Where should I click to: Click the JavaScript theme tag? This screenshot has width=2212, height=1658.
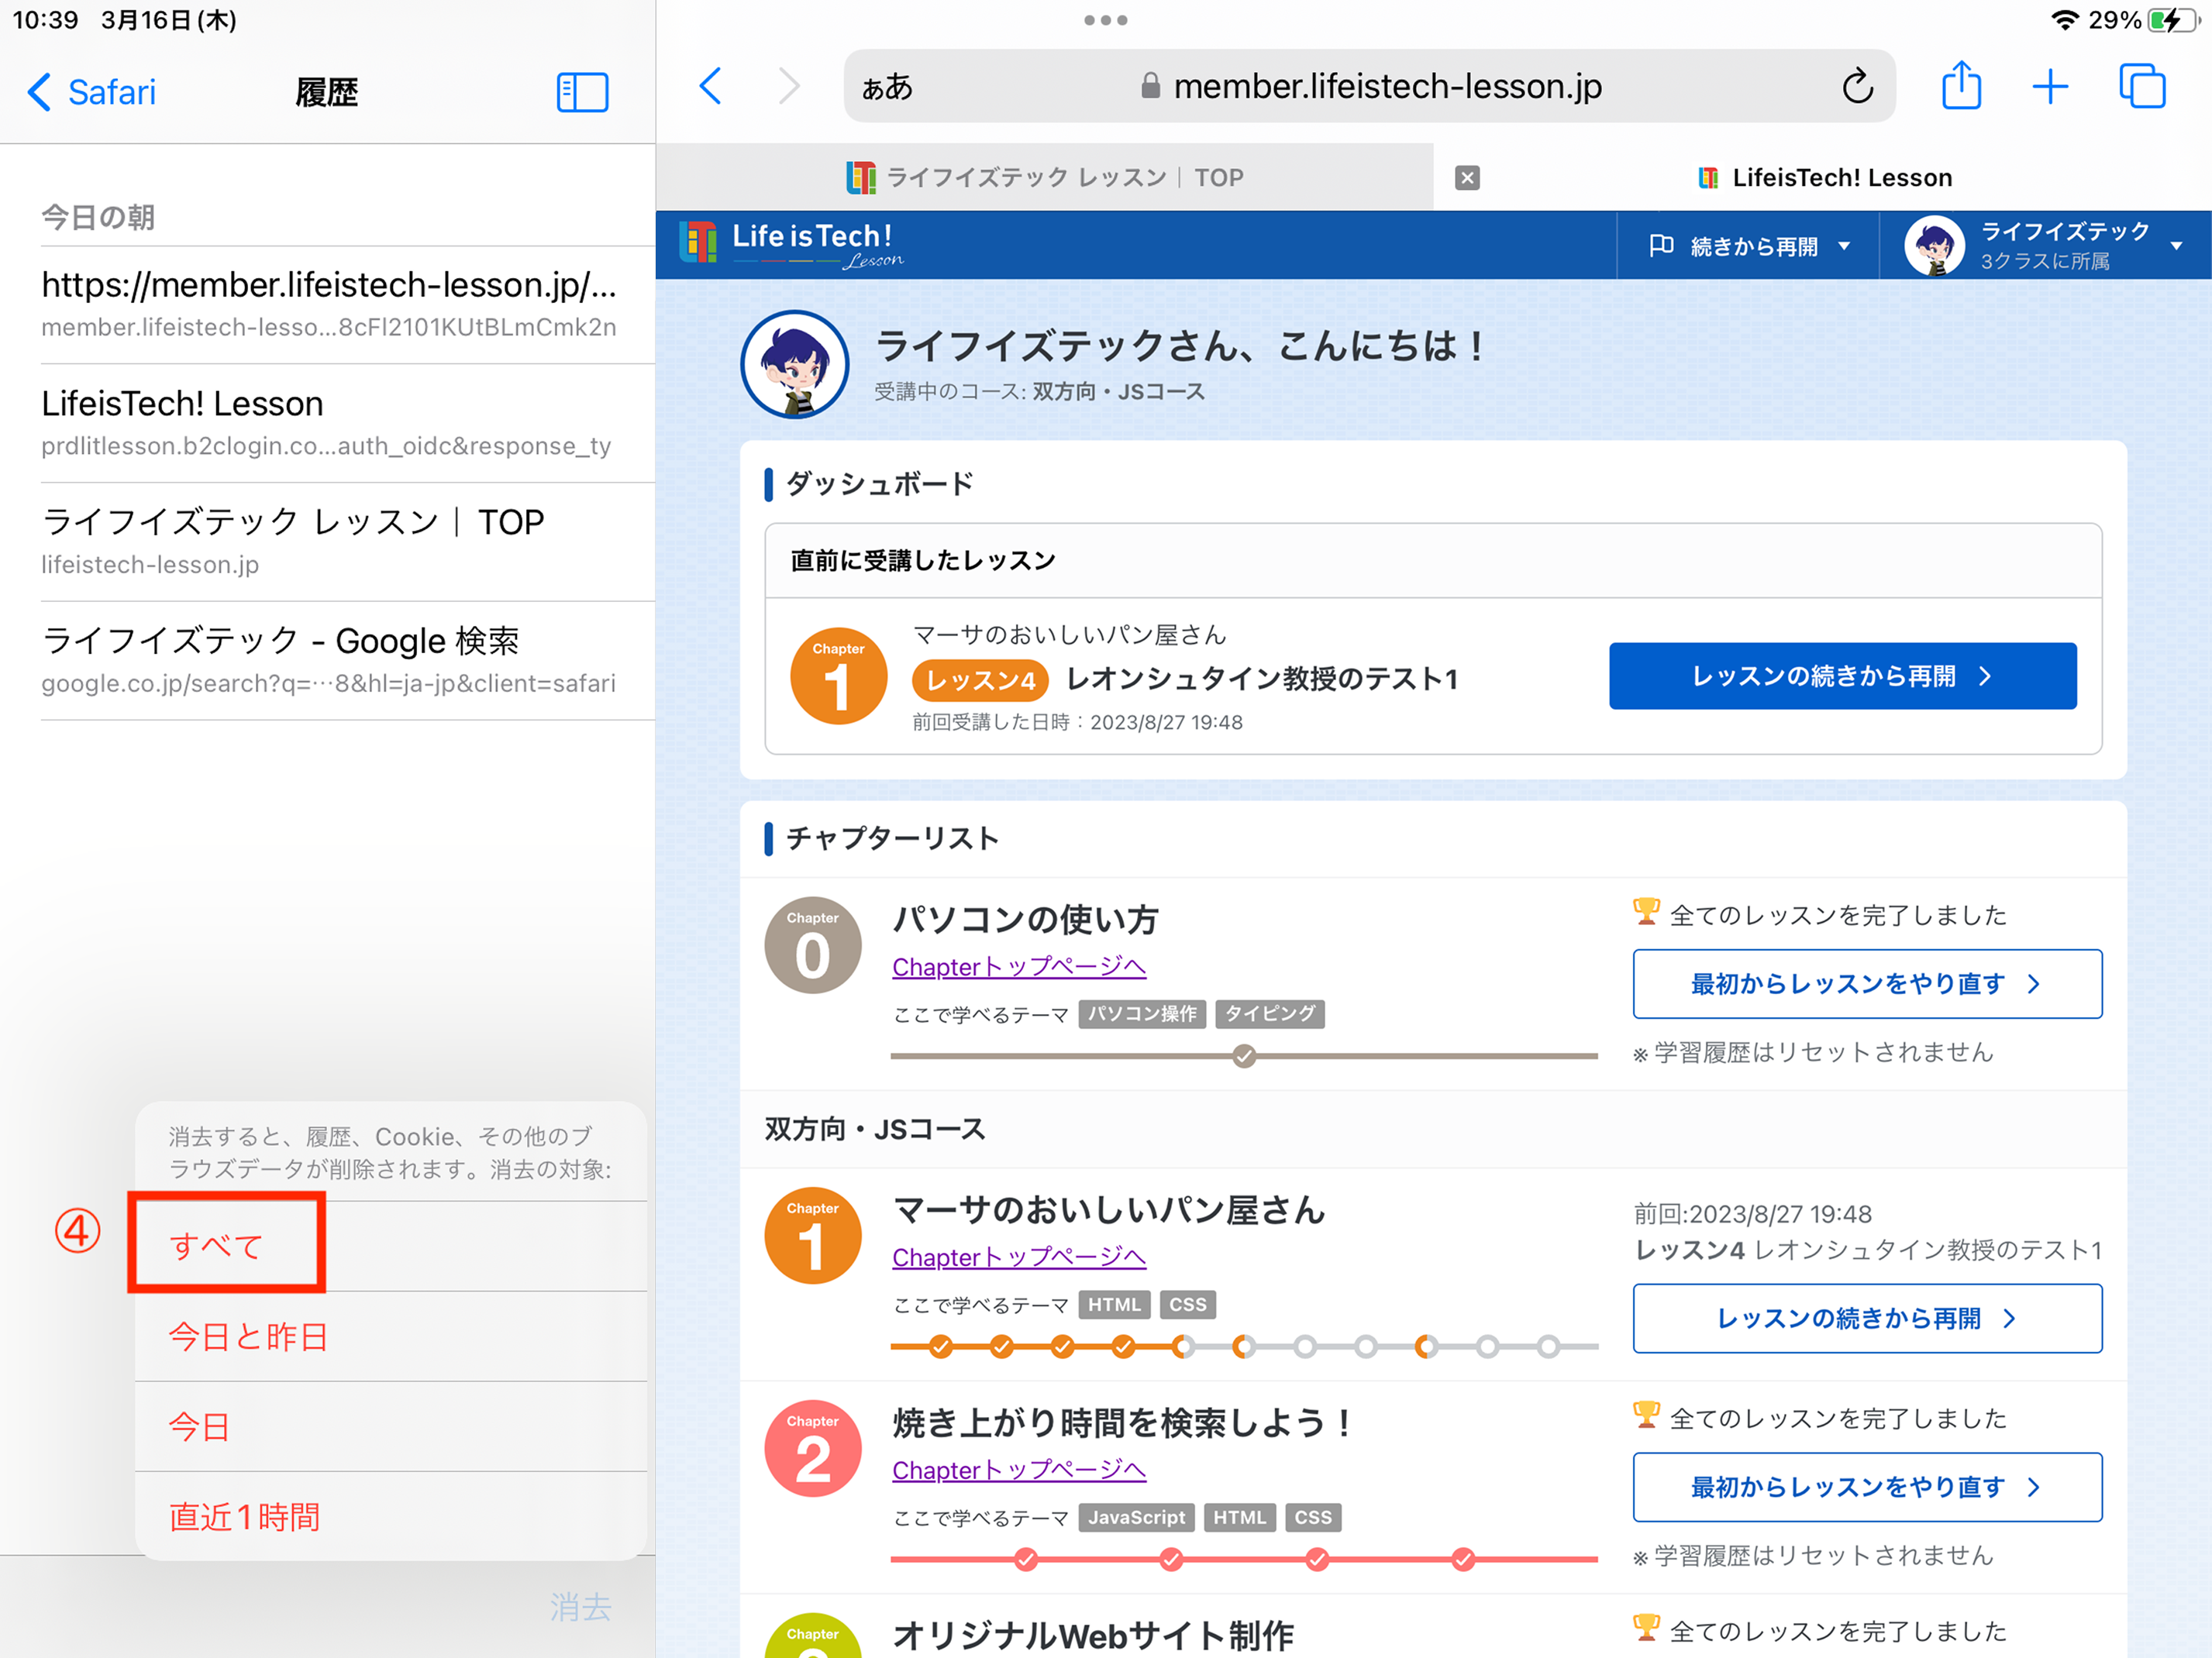click(x=1136, y=1517)
